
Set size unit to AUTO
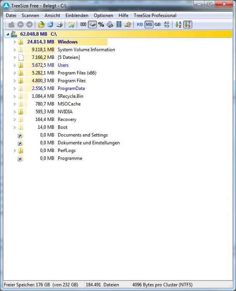point(167,24)
